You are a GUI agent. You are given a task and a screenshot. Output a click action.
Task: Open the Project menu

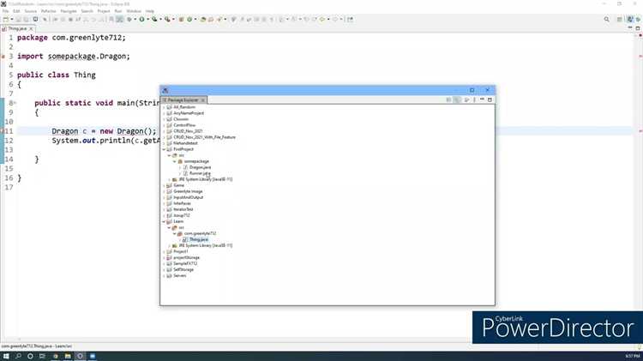coord(104,11)
